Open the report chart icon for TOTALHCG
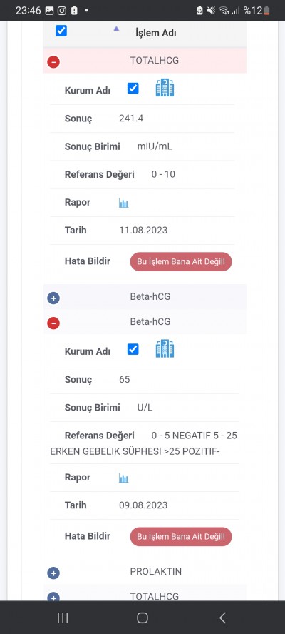This screenshot has height=634, width=285. [123, 203]
